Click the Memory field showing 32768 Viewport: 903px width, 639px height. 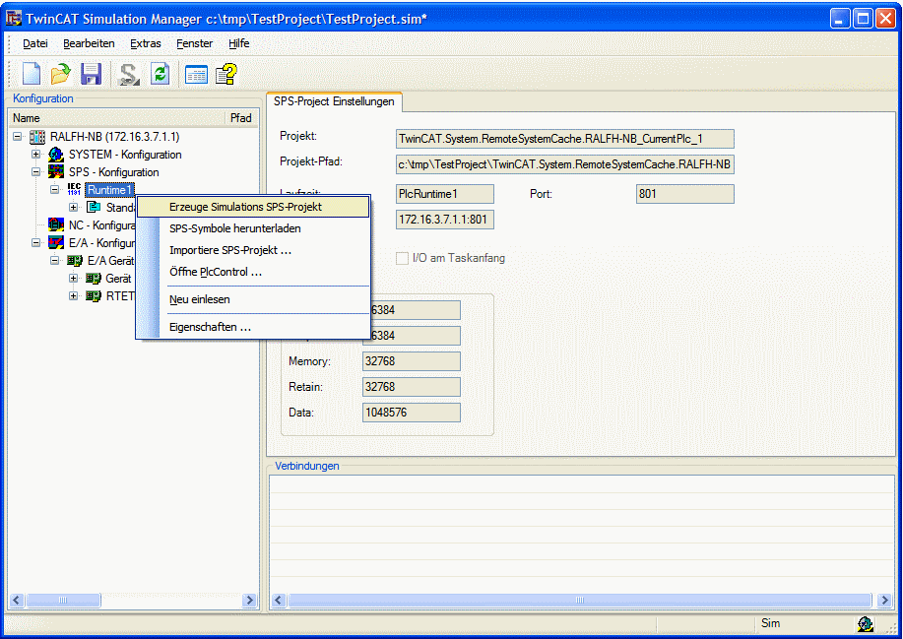[412, 361]
